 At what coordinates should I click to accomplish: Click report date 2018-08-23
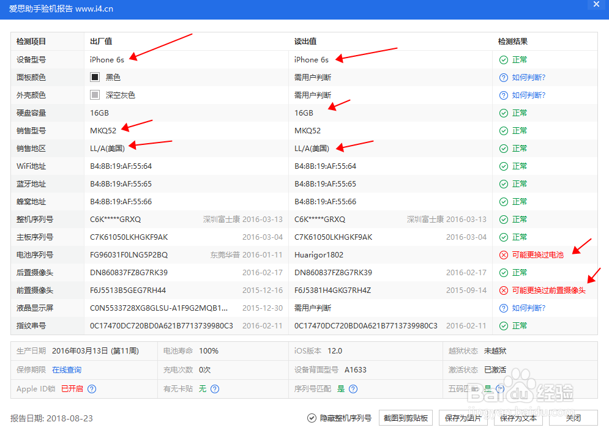[70, 418]
